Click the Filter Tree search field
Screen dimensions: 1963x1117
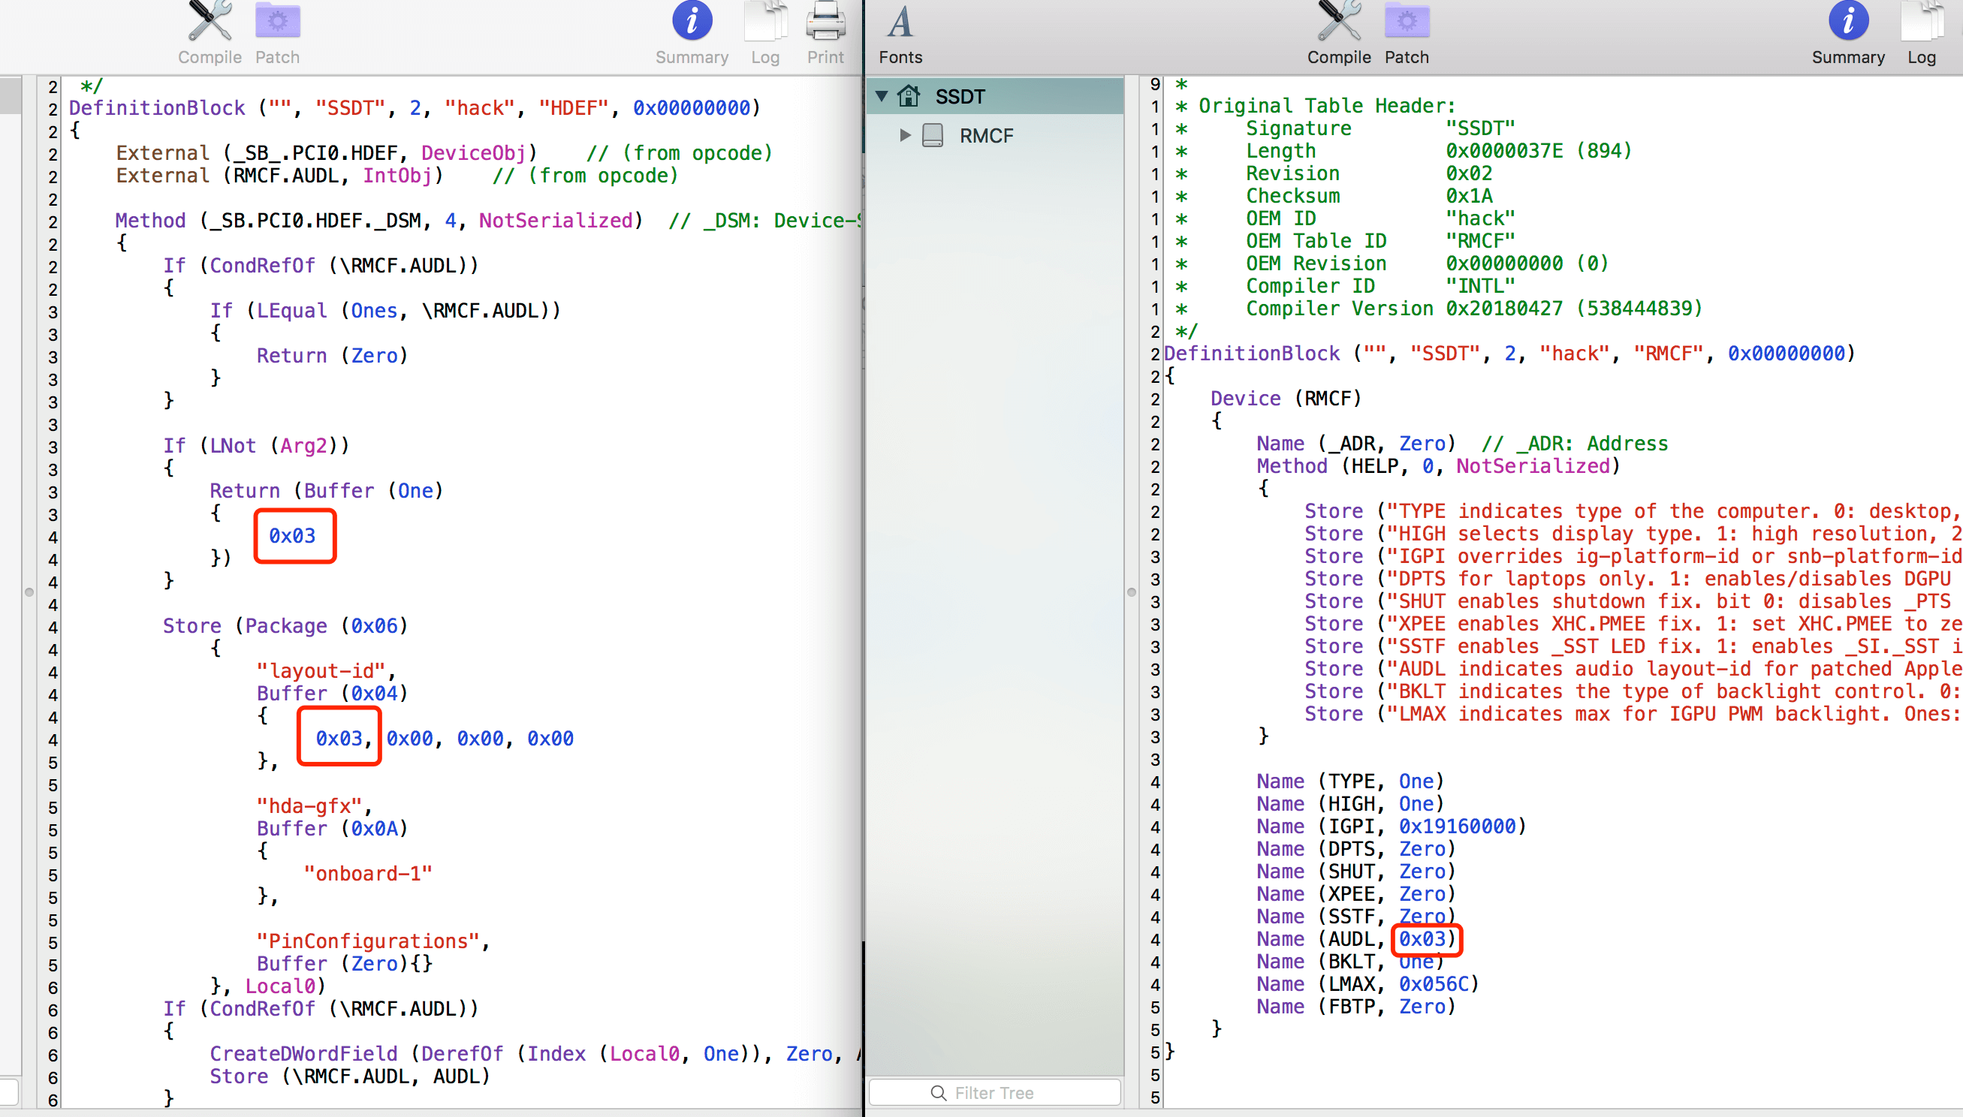coord(994,1092)
